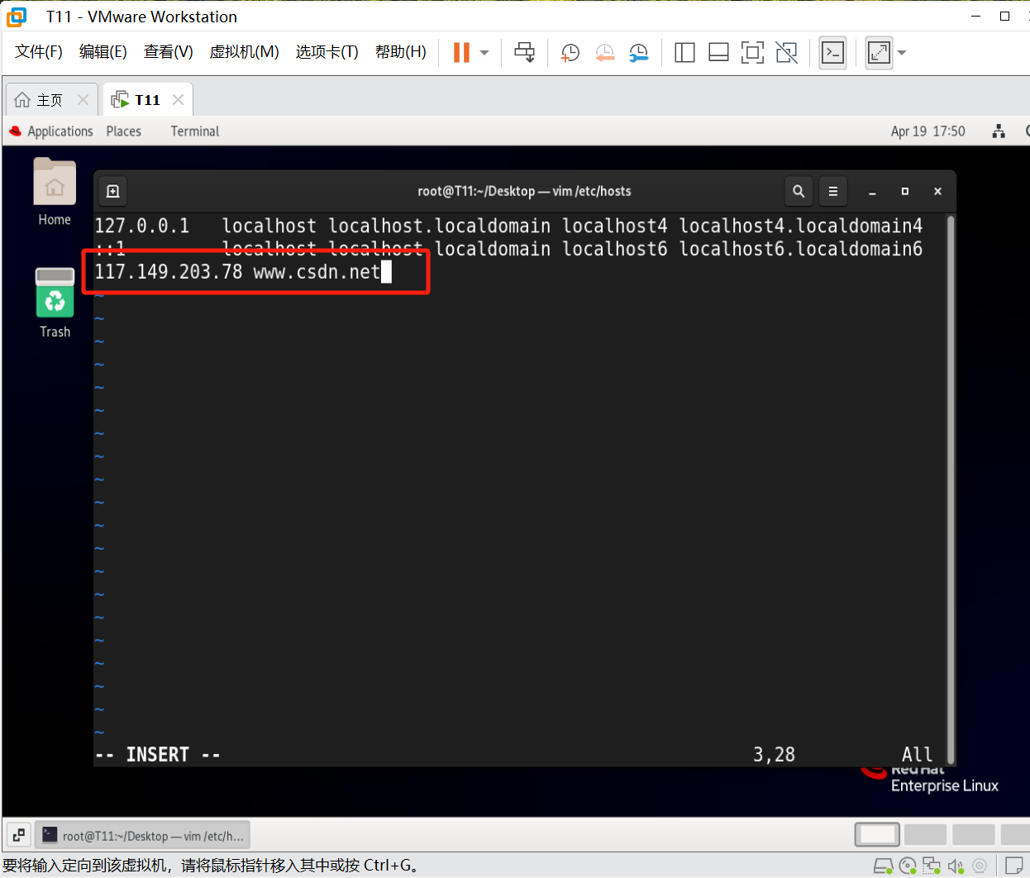
Task: Toggle the console view button
Action: coord(832,53)
